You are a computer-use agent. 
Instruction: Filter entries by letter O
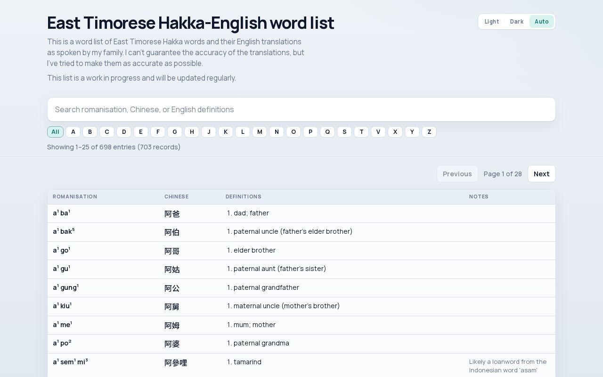point(293,132)
